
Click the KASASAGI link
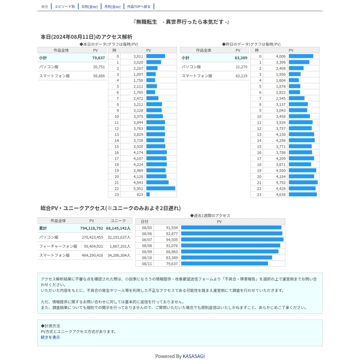pos(194,356)
